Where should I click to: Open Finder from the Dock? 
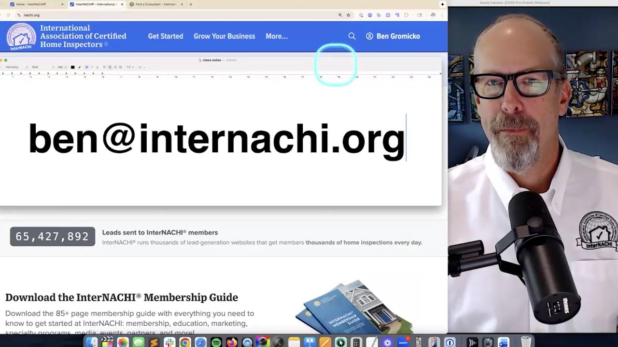pos(91,342)
